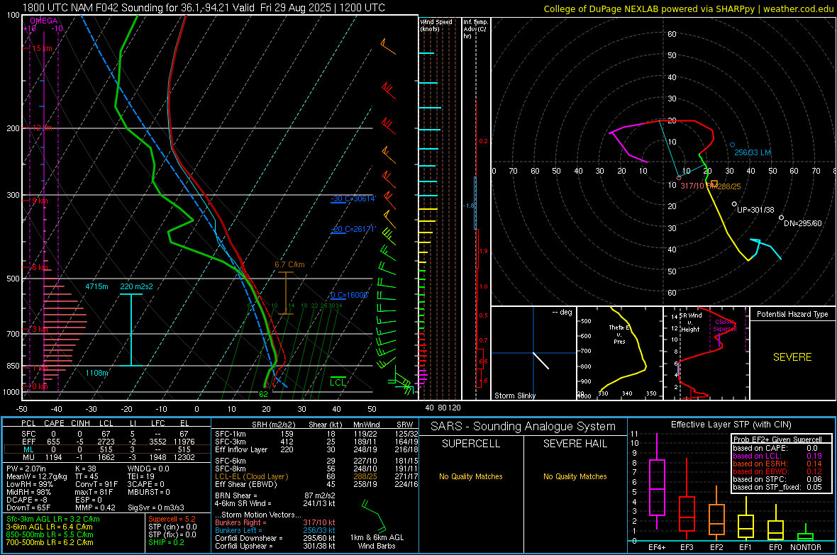Click the 220 m2s2 effective SRH label
837x555 pixels.
pyautogui.click(x=136, y=286)
